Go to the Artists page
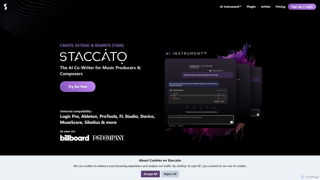 point(265,7)
